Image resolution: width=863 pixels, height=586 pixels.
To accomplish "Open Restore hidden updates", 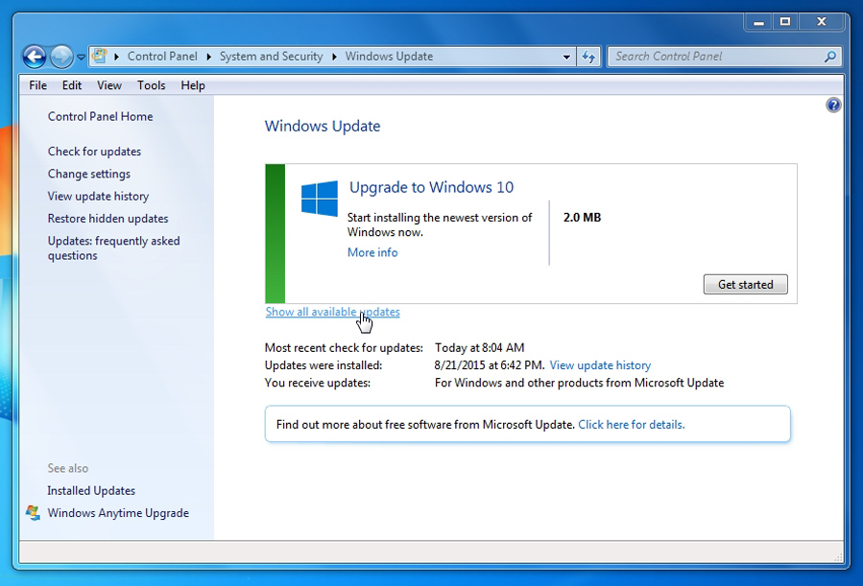I will [x=108, y=219].
